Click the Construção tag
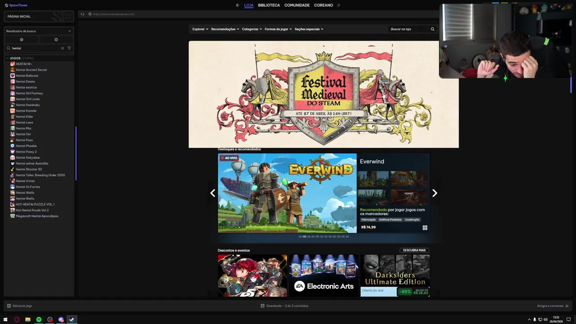The image size is (576, 324). click(x=412, y=220)
